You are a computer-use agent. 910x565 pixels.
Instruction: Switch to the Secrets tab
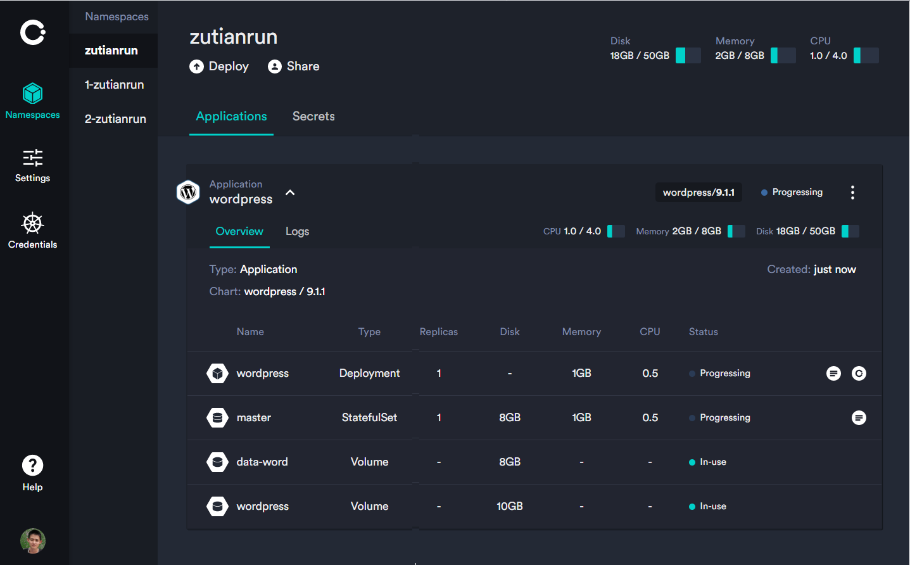pos(313,117)
